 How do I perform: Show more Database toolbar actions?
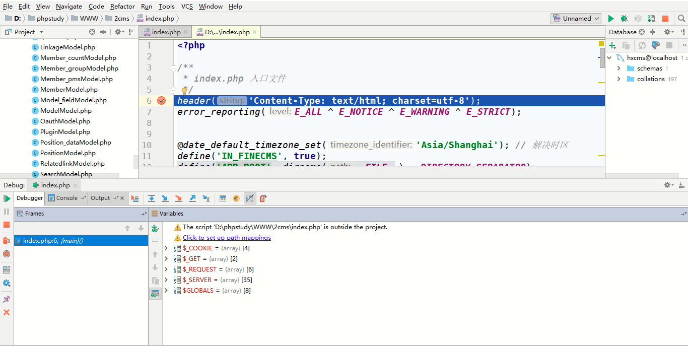(683, 45)
